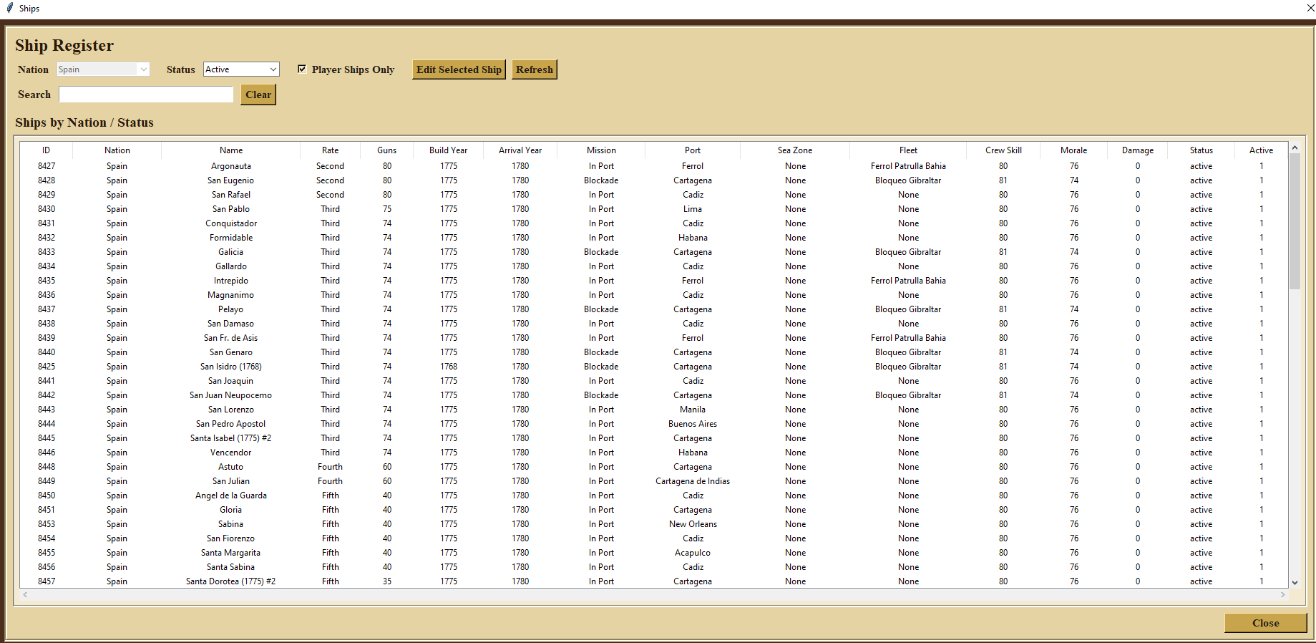Sort by the Crew Skill column header

tap(1003, 150)
